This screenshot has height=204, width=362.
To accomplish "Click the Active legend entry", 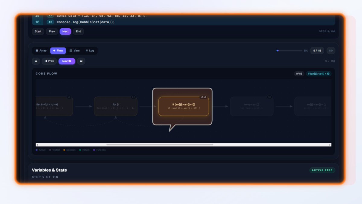I will coord(41,150).
